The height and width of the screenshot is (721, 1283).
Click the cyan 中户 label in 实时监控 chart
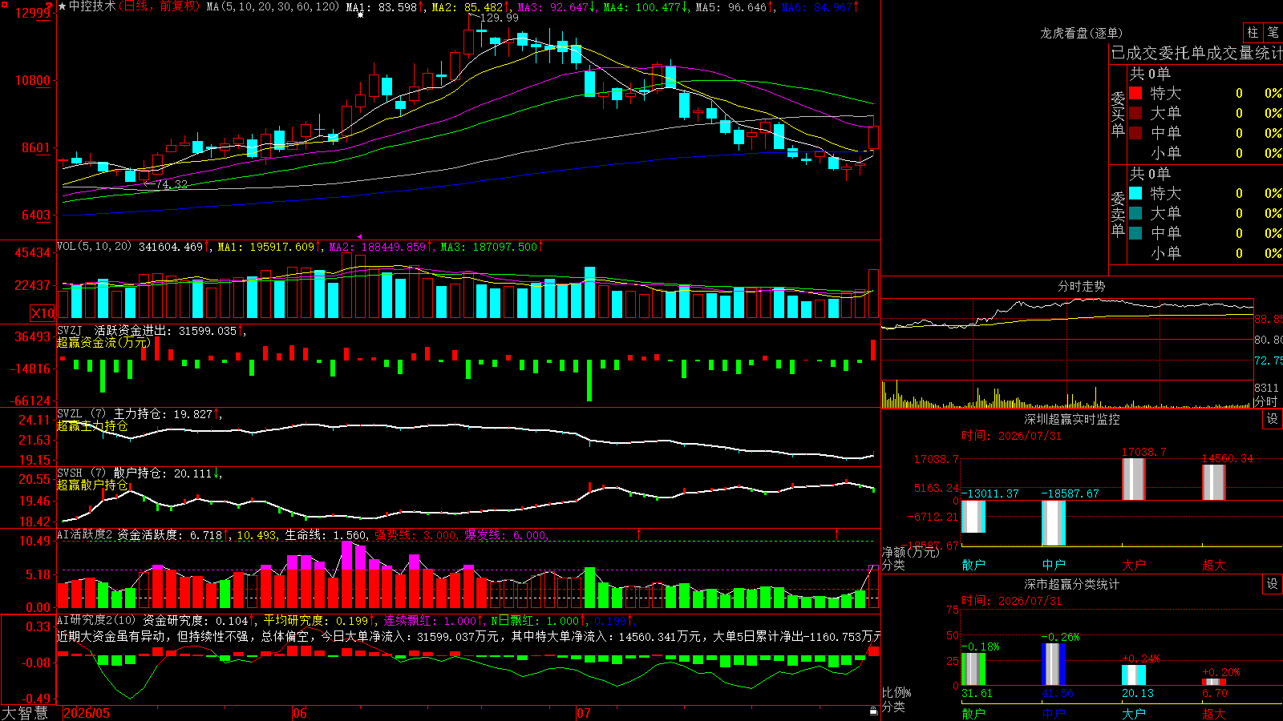(x=1054, y=565)
